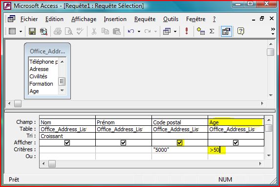Run the spelling check icon
Screen dimensions: 280x187
80,31
